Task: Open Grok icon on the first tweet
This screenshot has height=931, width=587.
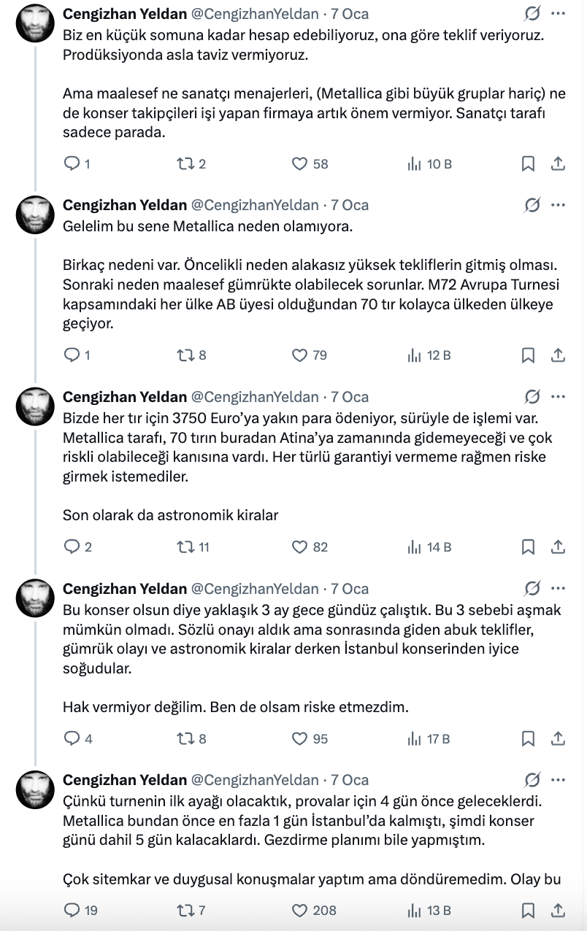Action: point(532,14)
